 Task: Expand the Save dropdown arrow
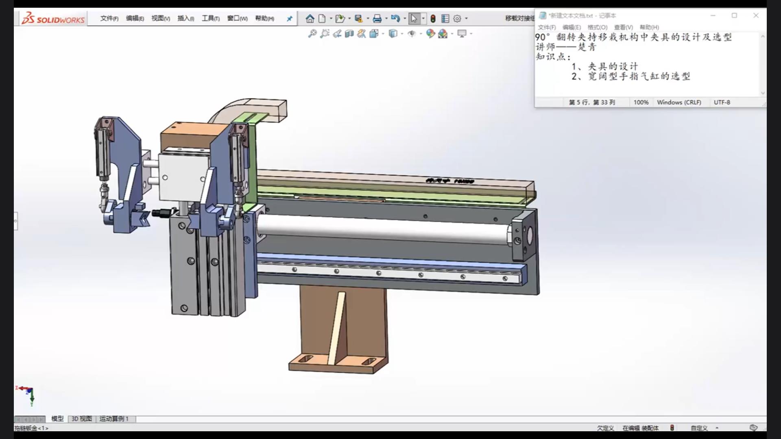pyautogui.click(x=368, y=19)
